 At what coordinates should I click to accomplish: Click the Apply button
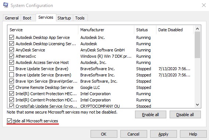pyautogui.click(x=163, y=134)
